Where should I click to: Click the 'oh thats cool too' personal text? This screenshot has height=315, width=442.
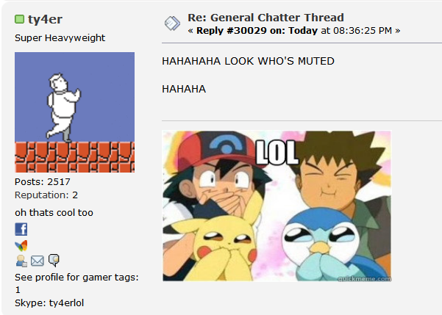pyautogui.click(x=54, y=212)
